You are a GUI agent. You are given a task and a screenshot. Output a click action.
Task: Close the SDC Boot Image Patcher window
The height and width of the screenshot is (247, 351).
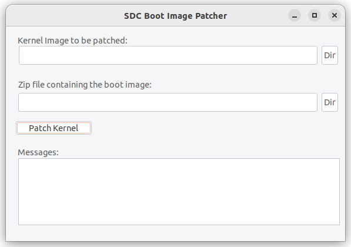point(334,15)
